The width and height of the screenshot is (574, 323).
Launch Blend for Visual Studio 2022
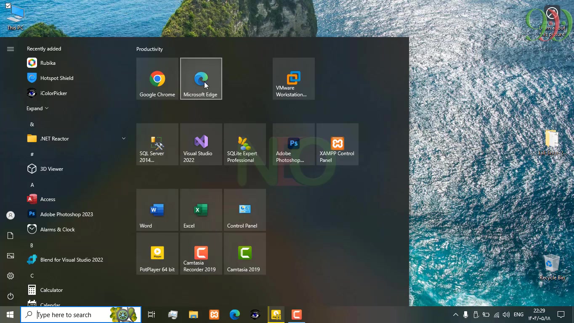[76, 260]
